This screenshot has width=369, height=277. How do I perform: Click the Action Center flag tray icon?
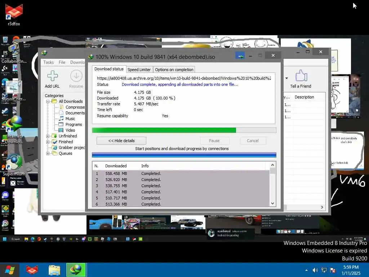click(333, 270)
